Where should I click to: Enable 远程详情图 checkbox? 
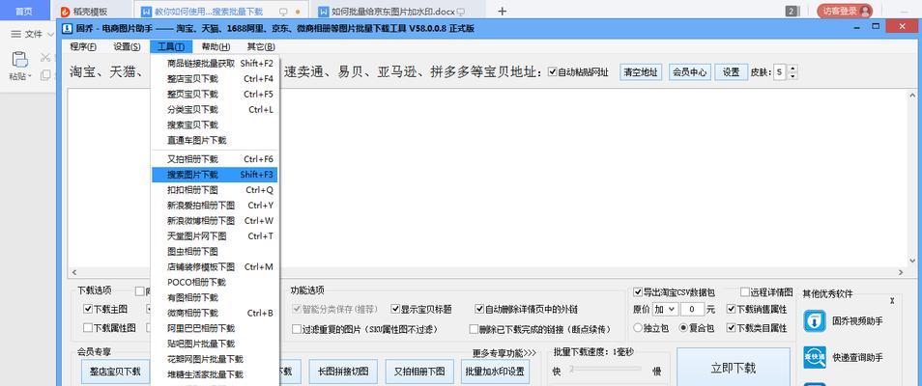[x=744, y=292]
